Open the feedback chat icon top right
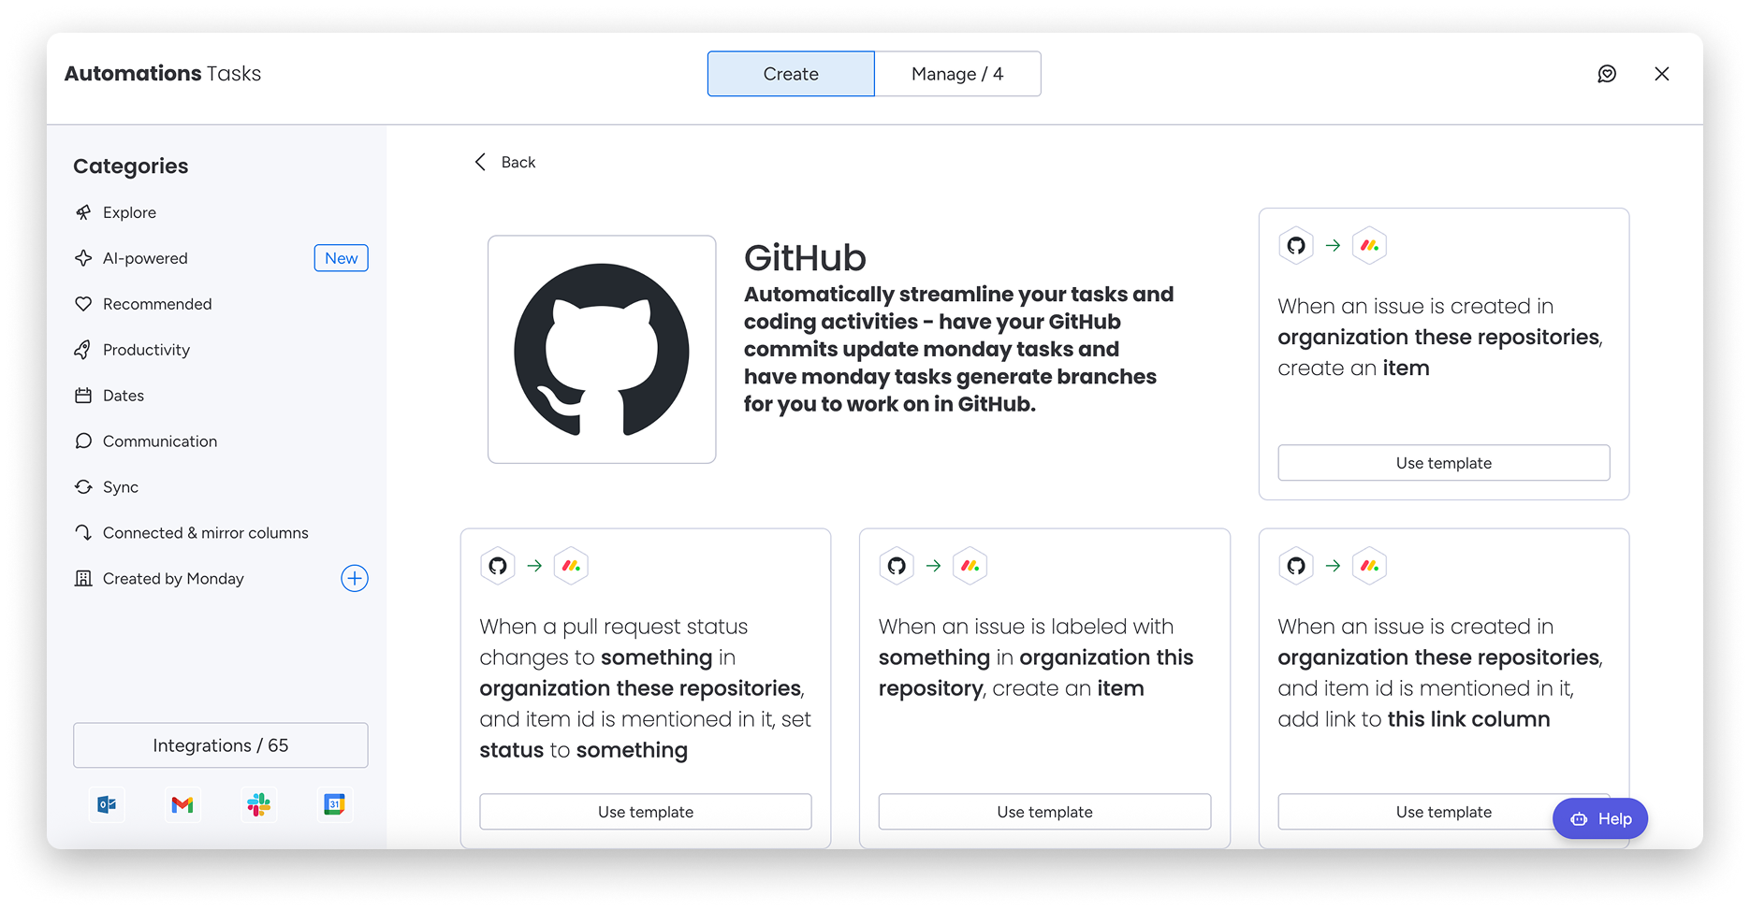This screenshot has width=1750, height=910. pos(1607,73)
